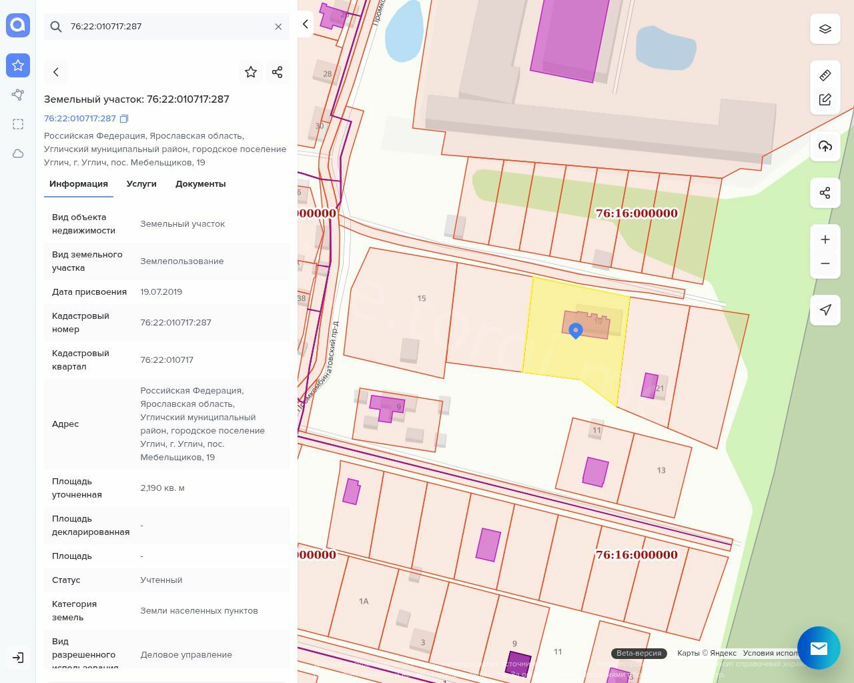This screenshot has height=683, width=854.
Task: Copy the cadastral number 76:22:010717:287
Action: pyautogui.click(x=123, y=119)
